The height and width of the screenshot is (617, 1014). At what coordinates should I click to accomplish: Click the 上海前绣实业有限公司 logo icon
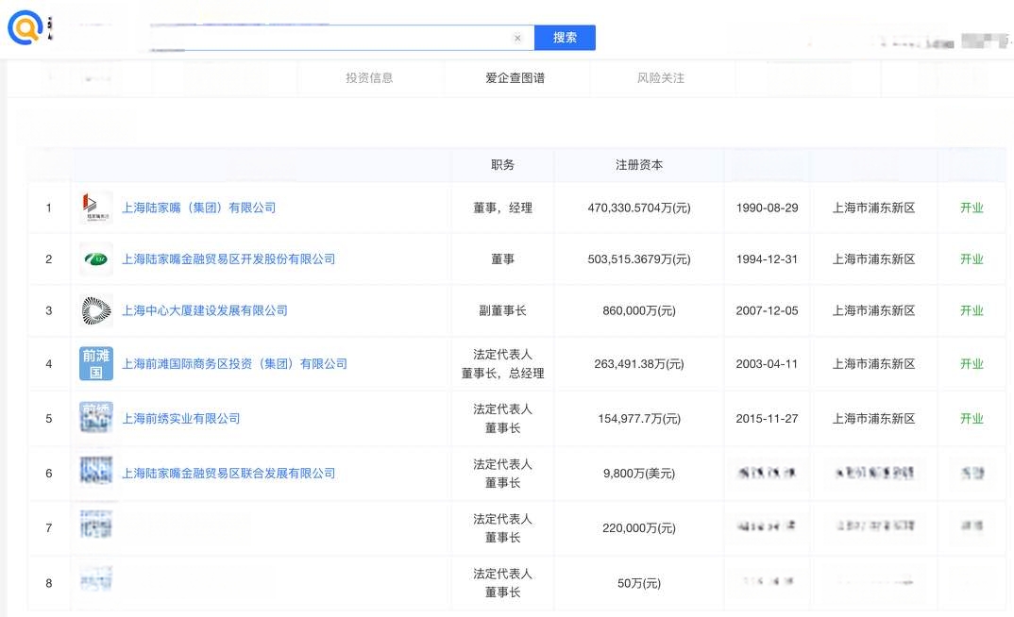pos(95,418)
